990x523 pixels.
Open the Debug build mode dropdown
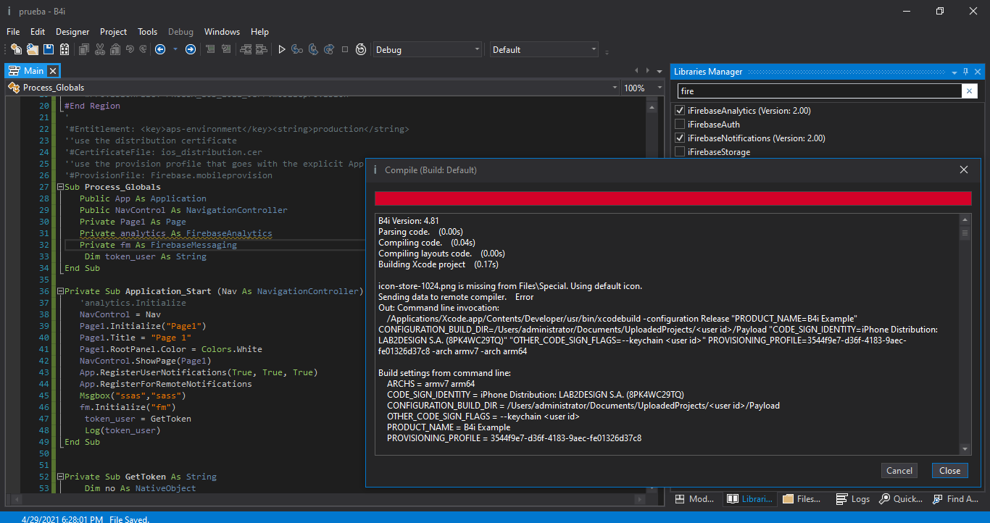click(427, 49)
